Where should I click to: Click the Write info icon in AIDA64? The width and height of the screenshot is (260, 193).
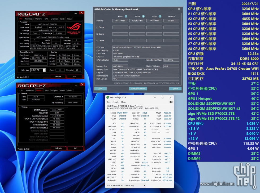coord(143,16)
